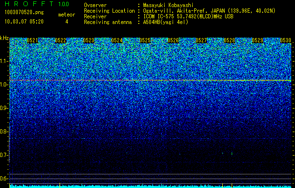Click the 0522 time marker
295x188 pixels.
click(x=61, y=40)
